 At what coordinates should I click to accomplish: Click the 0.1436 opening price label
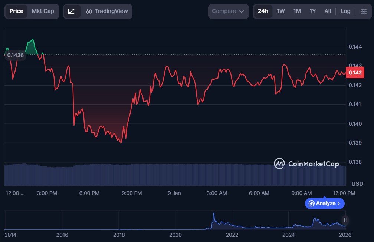pyautogui.click(x=16, y=55)
